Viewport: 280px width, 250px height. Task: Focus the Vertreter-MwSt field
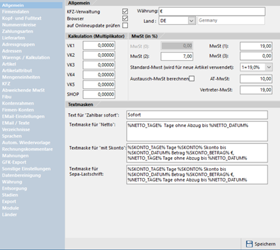pos(256,90)
